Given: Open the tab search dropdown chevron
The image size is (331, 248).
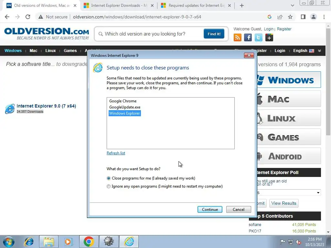Looking at the screenshot, I should [292, 5].
